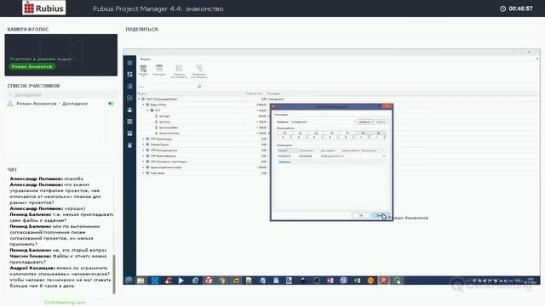Open Internet Explorer from the taskbar
The image size is (545, 306).
(x=195, y=280)
